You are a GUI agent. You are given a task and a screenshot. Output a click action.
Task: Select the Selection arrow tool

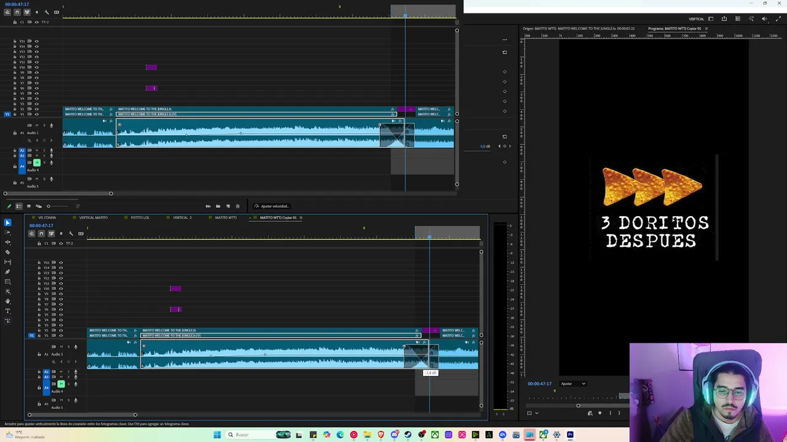[7, 222]
